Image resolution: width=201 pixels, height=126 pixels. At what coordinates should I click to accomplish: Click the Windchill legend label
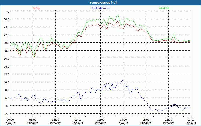pyautogui.click(x=164, y=8)
